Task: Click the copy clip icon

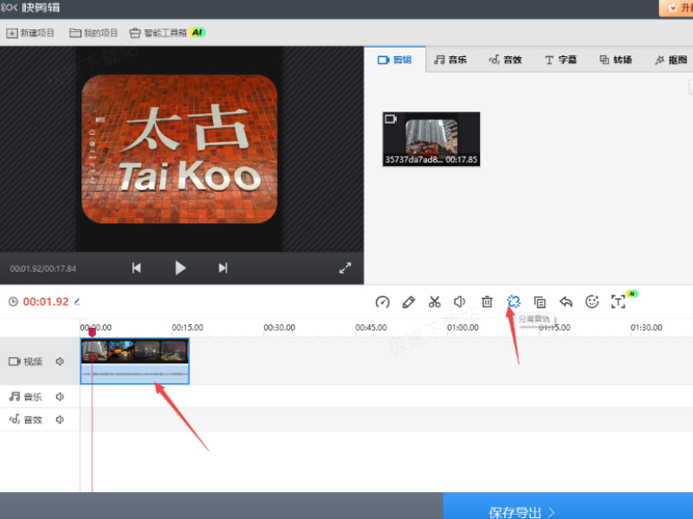Action: click(x=540, y=302)
